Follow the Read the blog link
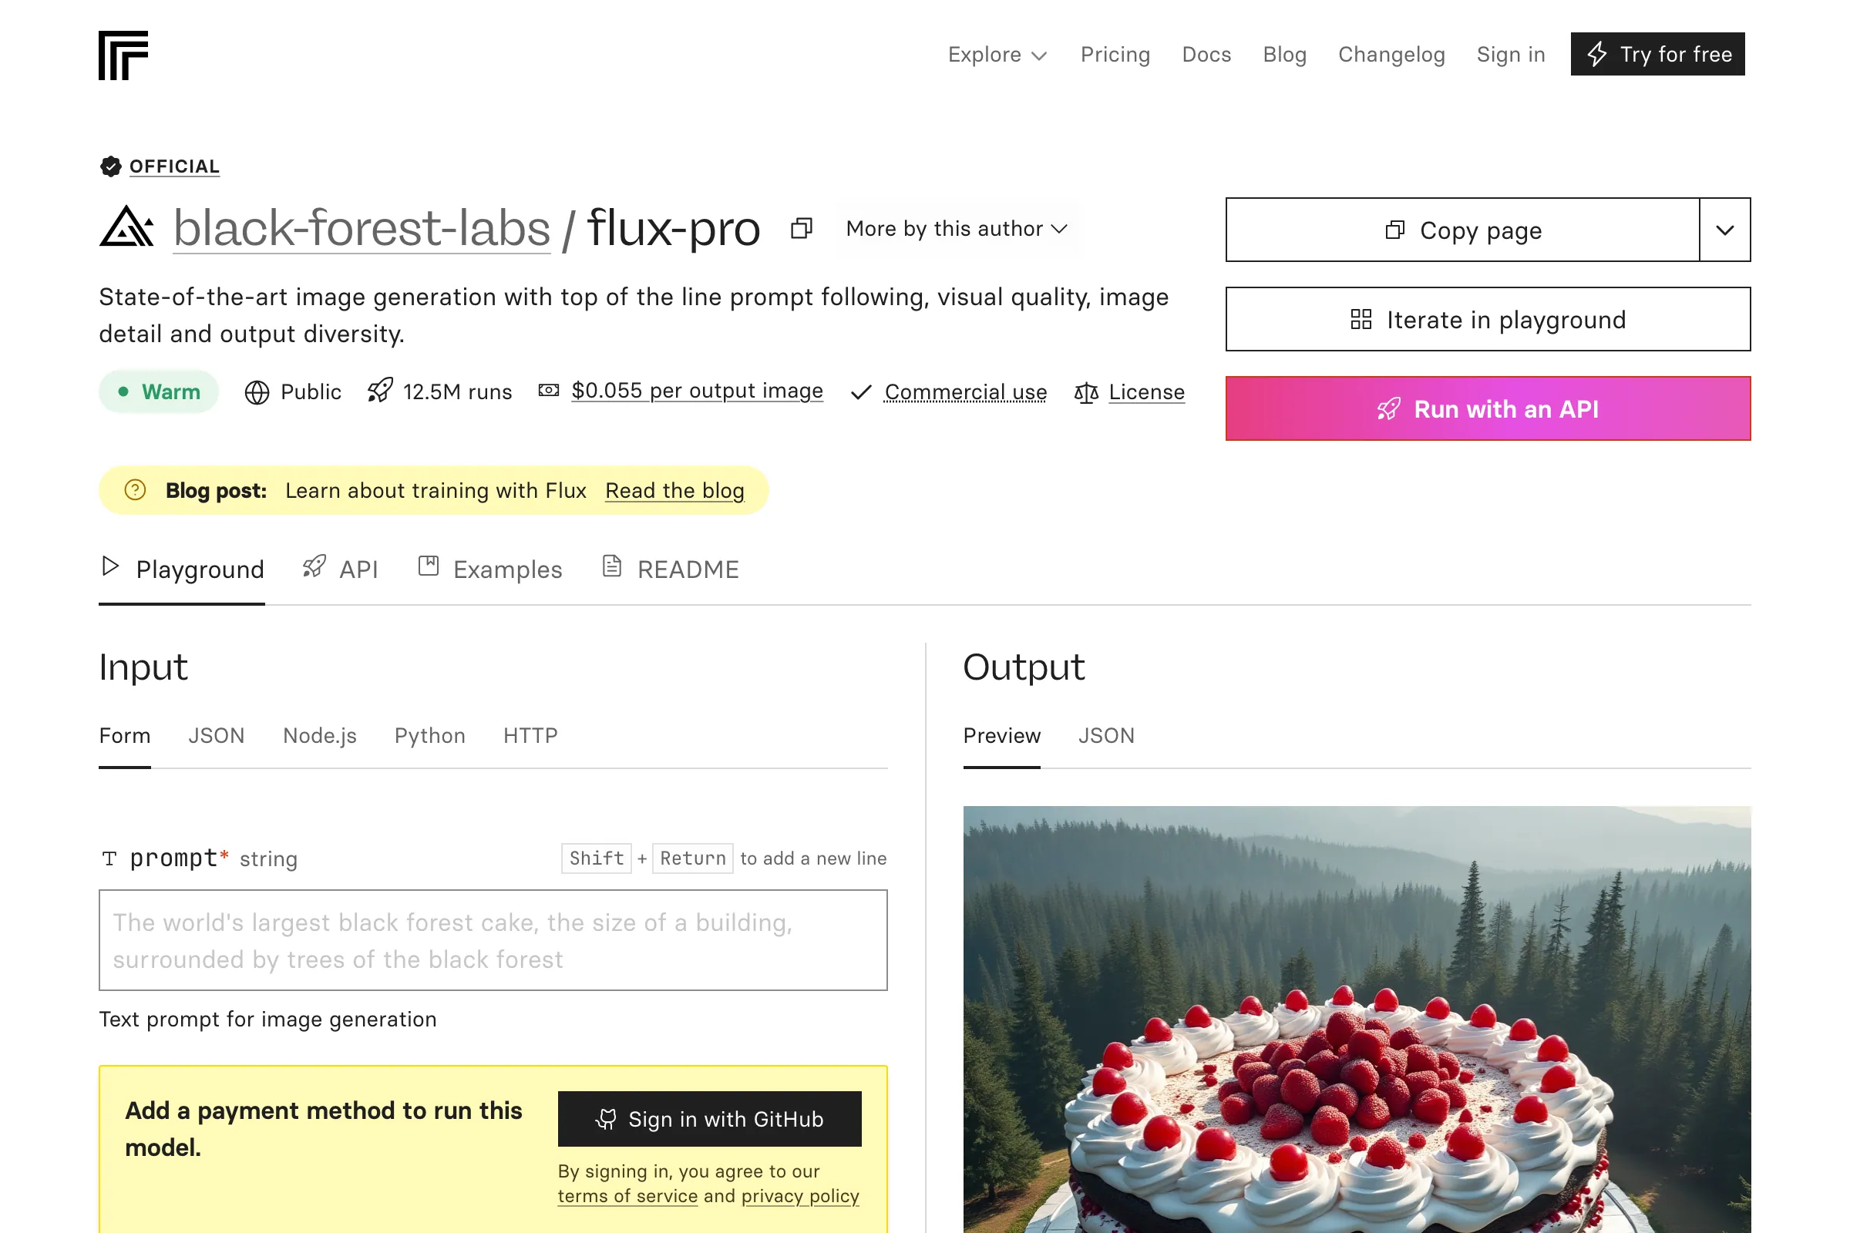This screenshot has height=1233, width=1850. pos(674,491)
